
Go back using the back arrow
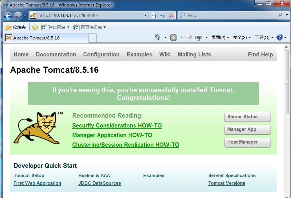(8, 15)
